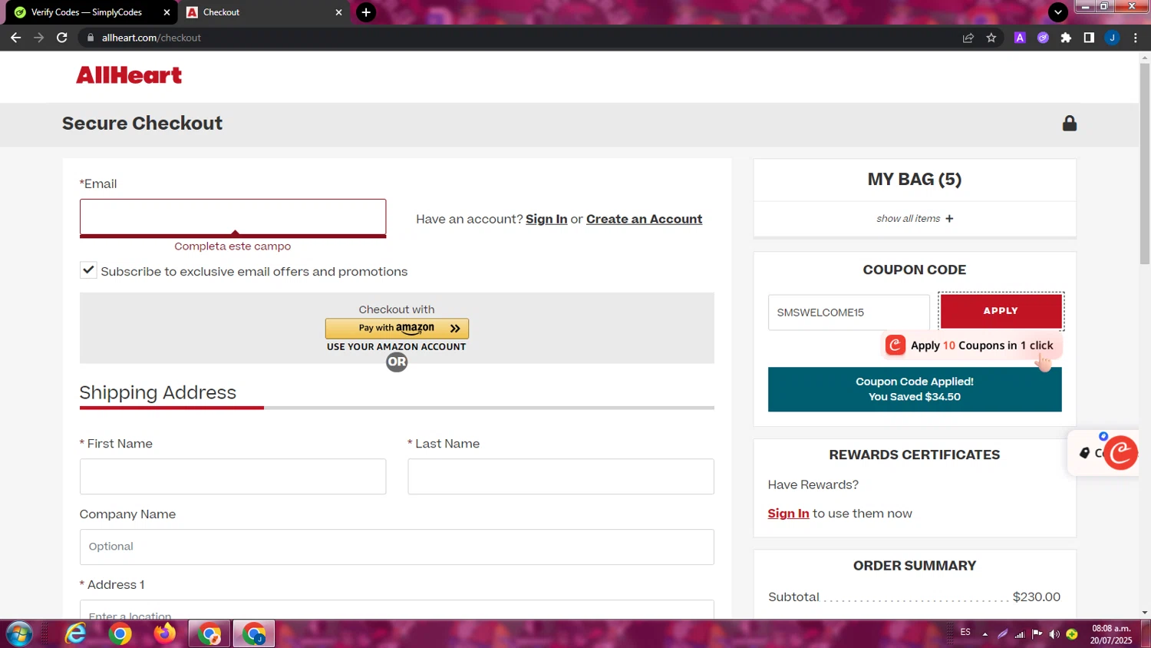Show hidden tray icons arrow

pyautogui.click(x=984, y=634)
